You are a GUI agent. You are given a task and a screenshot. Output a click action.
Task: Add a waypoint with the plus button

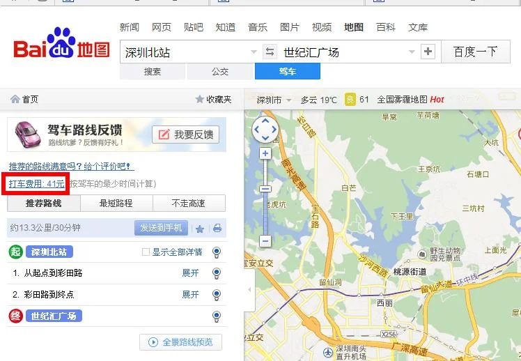(x=428, y=52)
